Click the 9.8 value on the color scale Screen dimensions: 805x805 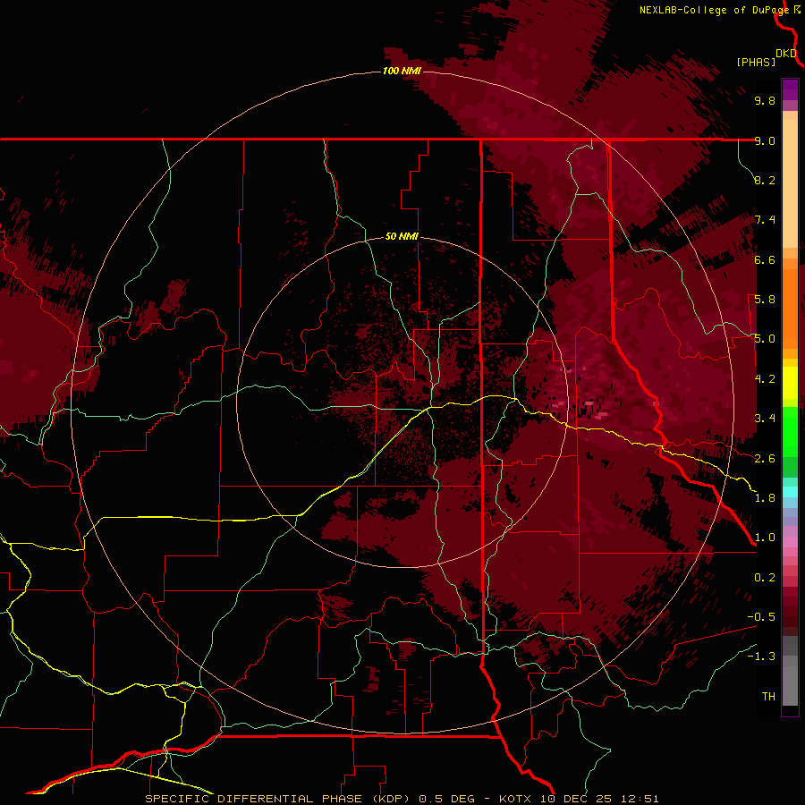coord(765,100)
